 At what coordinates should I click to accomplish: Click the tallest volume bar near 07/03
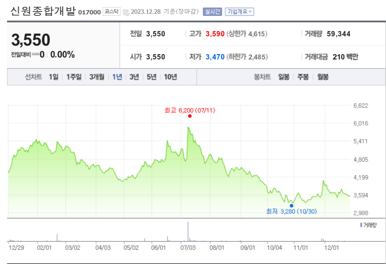pos(188,231)
